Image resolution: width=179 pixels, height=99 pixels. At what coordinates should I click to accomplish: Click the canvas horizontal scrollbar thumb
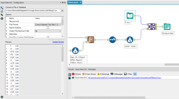pyautogui.click(x=172, y=64)
